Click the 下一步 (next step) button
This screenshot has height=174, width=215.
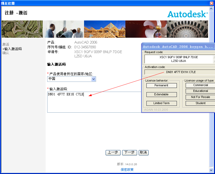click(x=130, y=152)
